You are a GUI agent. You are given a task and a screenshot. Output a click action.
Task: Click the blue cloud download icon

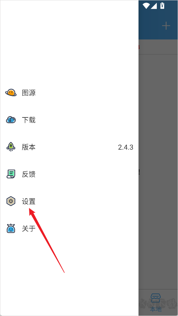coord(11,120)
